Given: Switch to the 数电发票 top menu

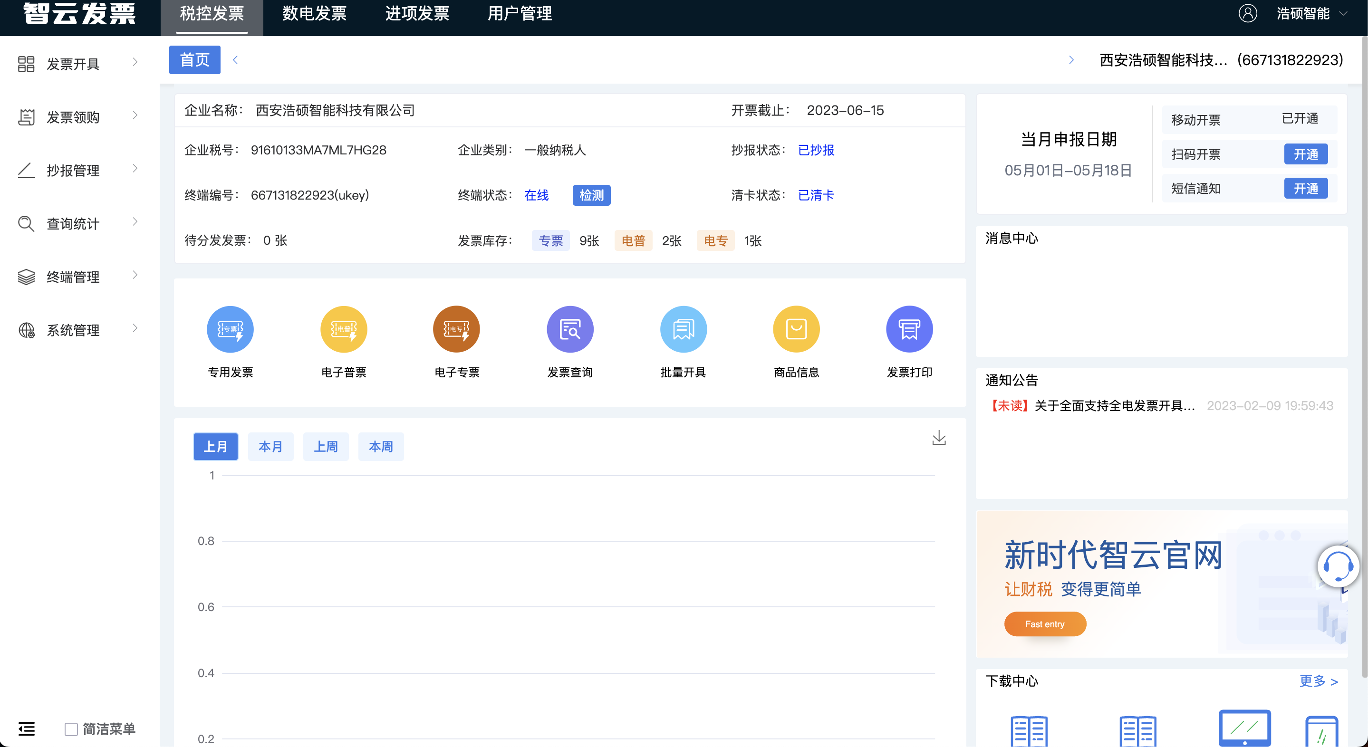Looking at the screenshot, I should pos(314,14).
